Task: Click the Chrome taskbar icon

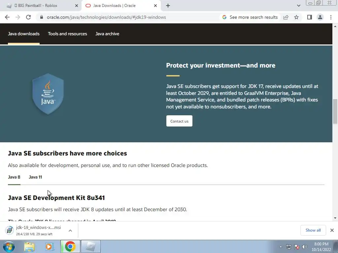Action: 70,246
